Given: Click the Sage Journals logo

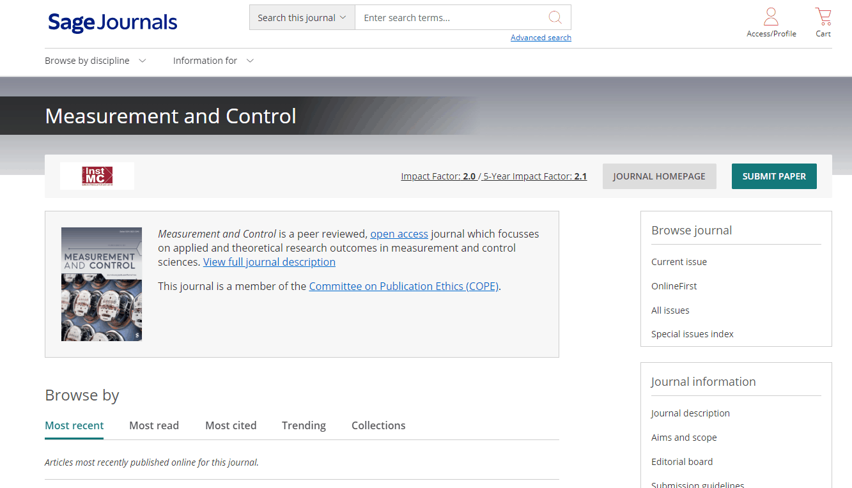Looking at the screenshot, I should click(x=112, y=22).
